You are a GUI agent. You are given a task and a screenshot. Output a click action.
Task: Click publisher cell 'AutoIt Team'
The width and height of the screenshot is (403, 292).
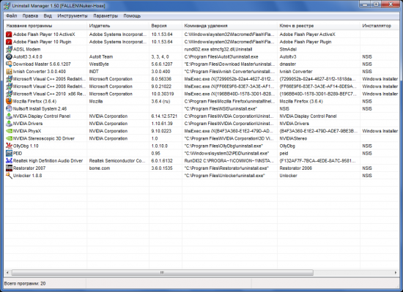point(101,56)
